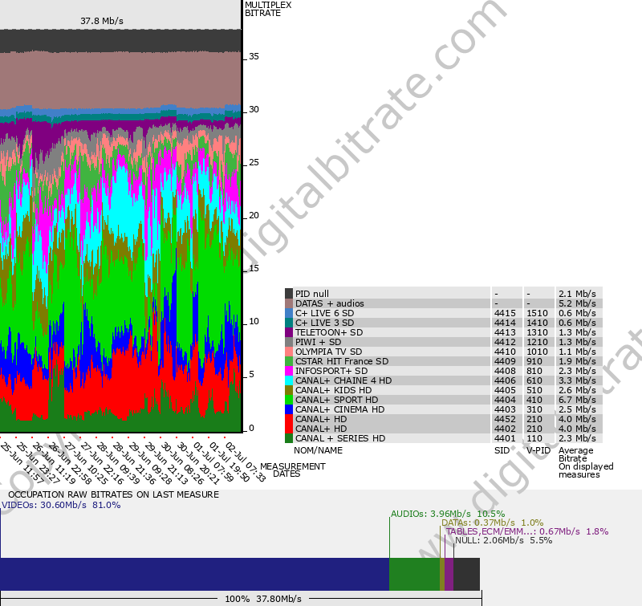Select the CANAL+ CHAINE 4 HD name

(343, 380)
